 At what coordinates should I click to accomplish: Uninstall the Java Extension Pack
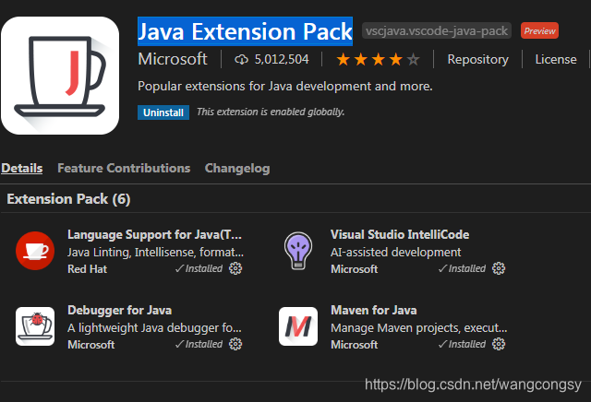point(163,112)
